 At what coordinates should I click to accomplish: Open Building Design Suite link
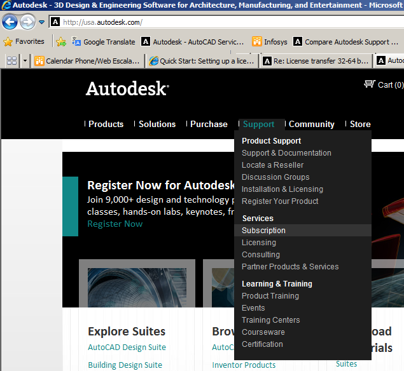click(x=125, y=365)
